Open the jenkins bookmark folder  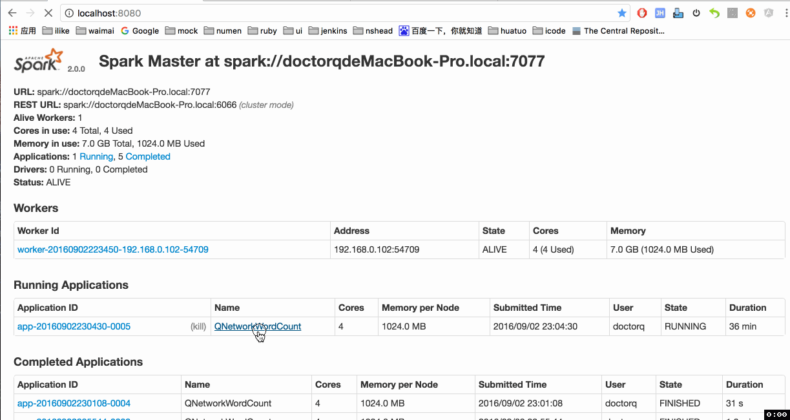point(328,30)
